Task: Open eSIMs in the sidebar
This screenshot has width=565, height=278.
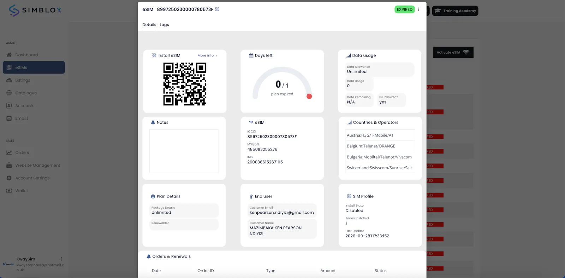Action: tap(34, 67)
